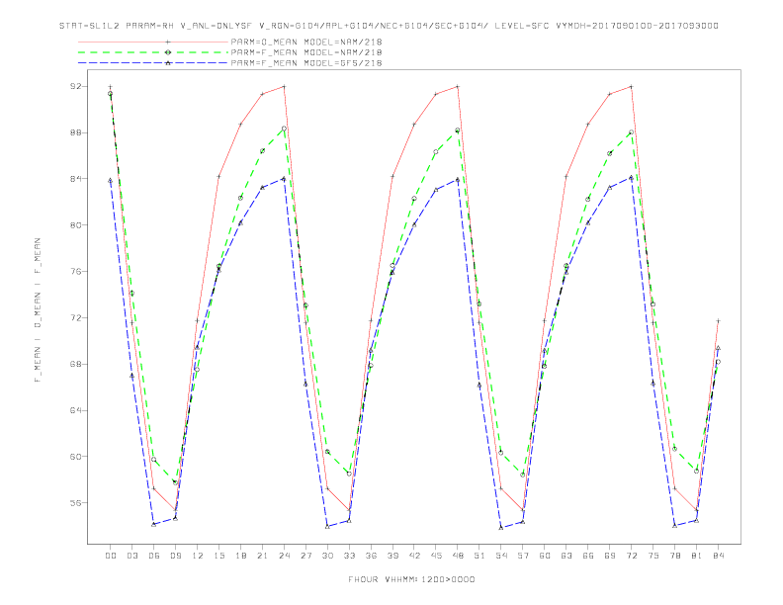Viewport: 783px width, 605px height.
Task: Click x-axis tick label 24
Action: click(x=284, y=556)
